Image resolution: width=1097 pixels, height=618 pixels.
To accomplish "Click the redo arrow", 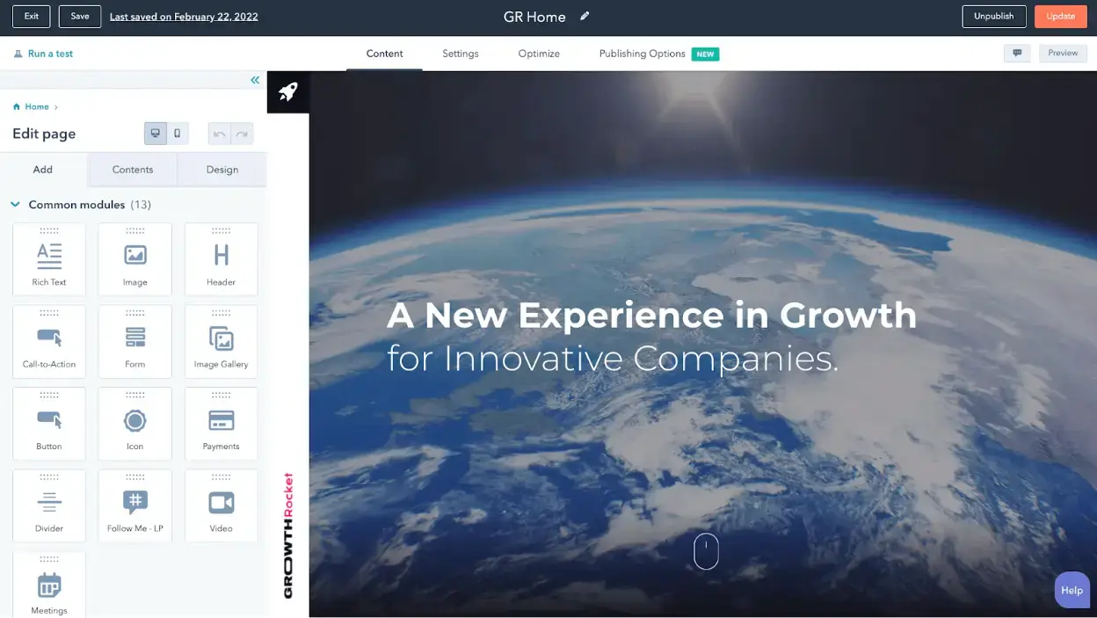I will 242,134.
